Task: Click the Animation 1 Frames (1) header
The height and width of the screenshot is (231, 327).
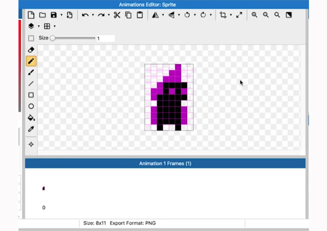Action: coord(165,164)
